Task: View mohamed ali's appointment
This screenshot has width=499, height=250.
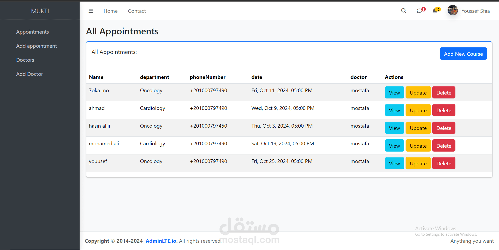Action: (394, 146)
